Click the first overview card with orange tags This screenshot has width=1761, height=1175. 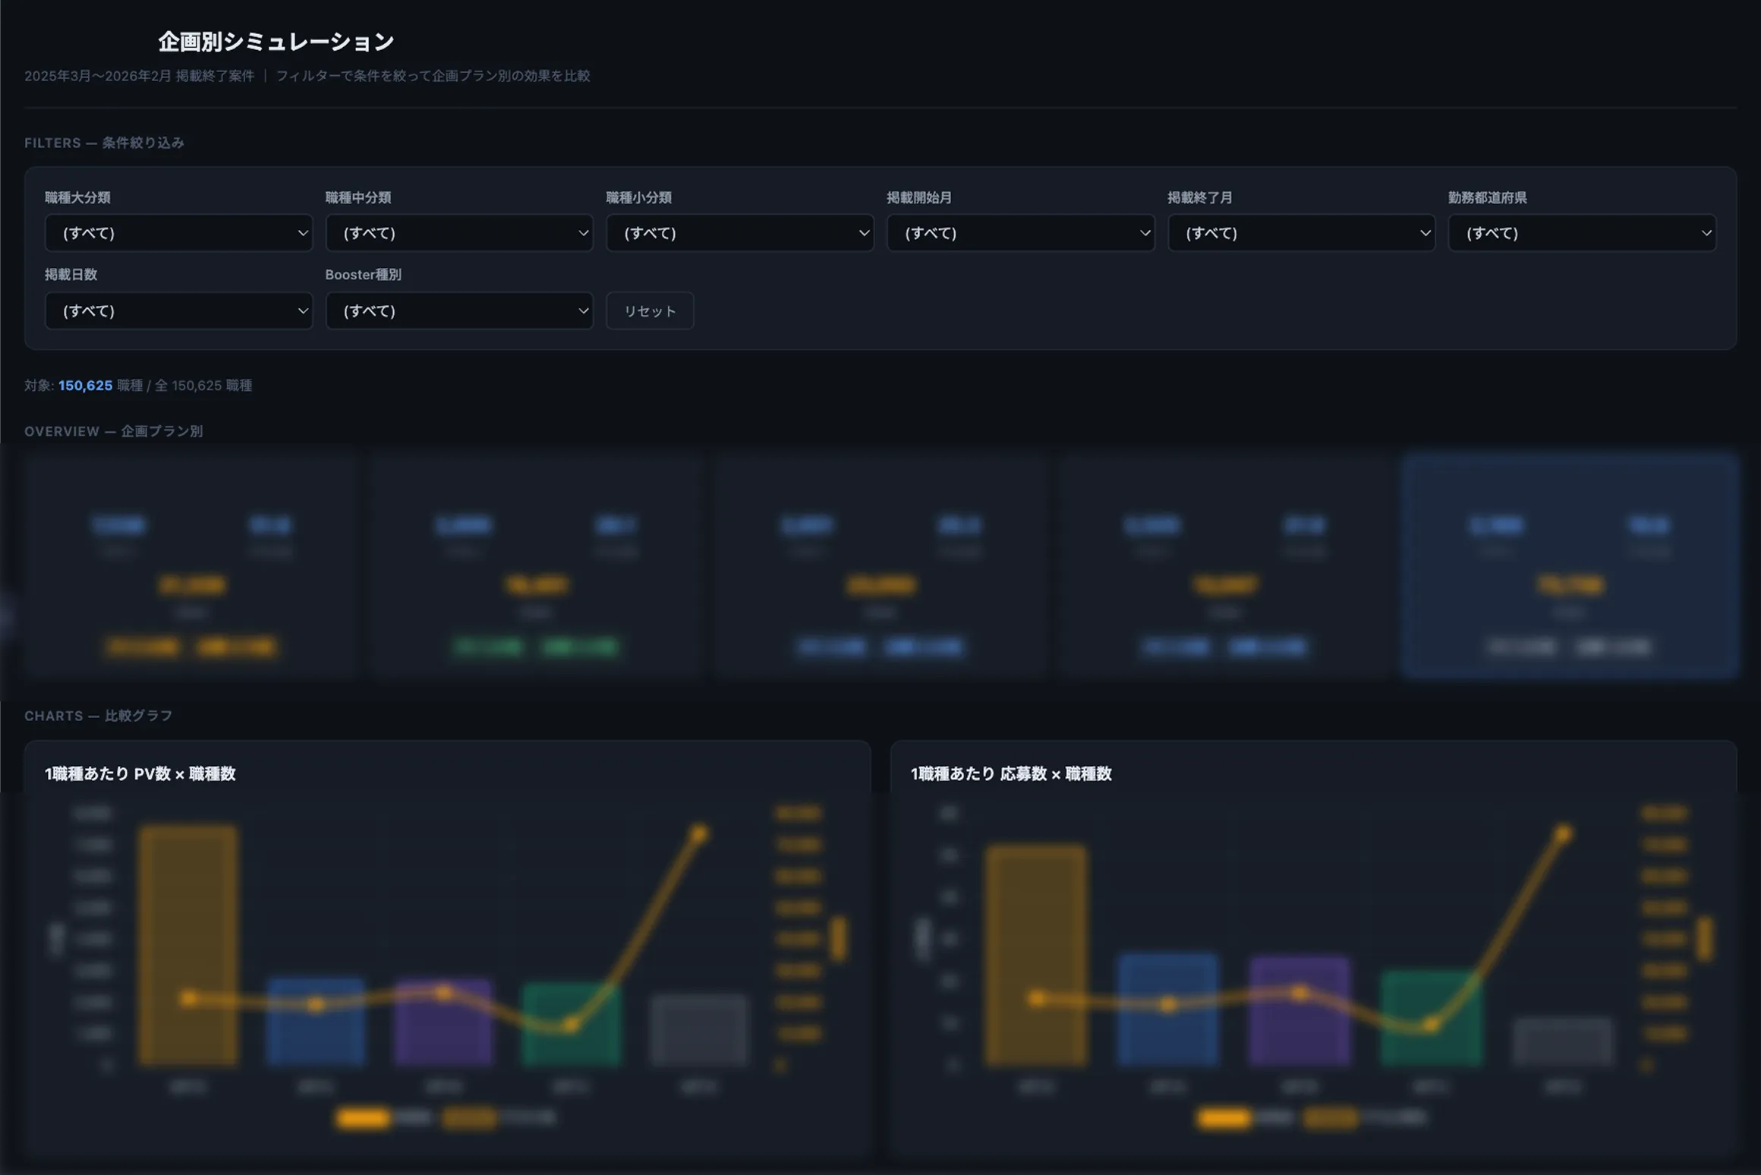click(190, 565)
